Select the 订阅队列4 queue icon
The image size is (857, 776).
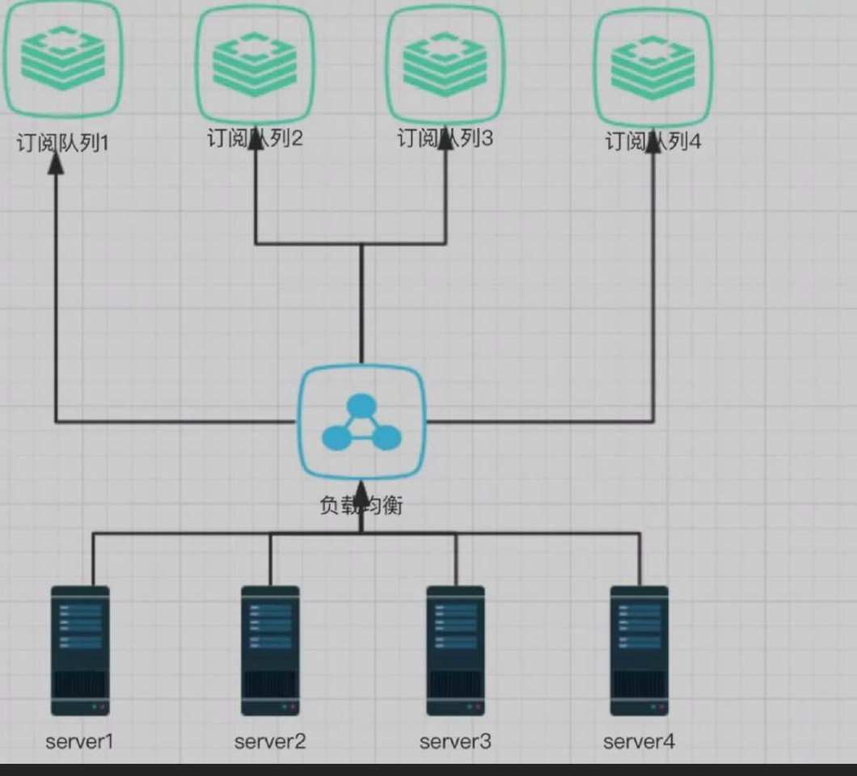pyautogui.click(x=653, y=68)
